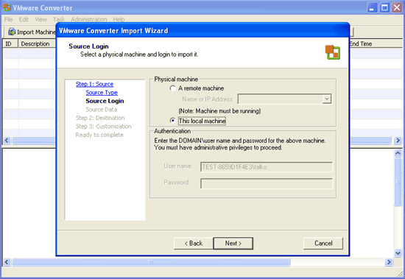The width and height of the screenshot is (405, 279).
Task: Cancel the import wizard
Action: coord(323,244)
